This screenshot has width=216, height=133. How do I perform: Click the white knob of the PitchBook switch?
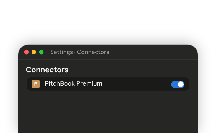click(x=181, y=84)
